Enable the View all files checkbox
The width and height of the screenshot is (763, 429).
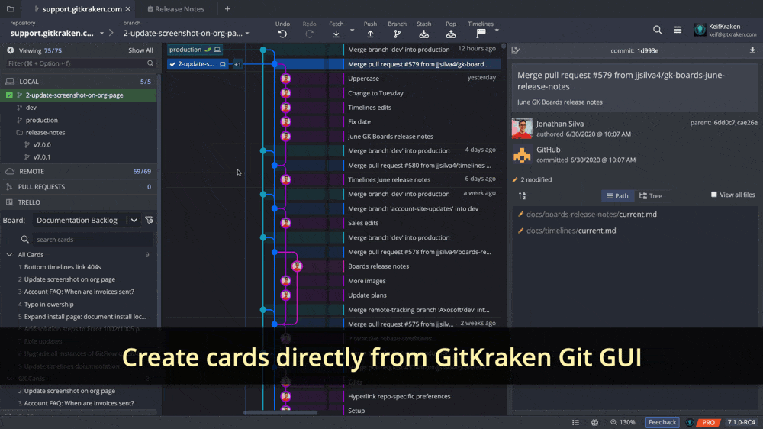tap(714, 195)
